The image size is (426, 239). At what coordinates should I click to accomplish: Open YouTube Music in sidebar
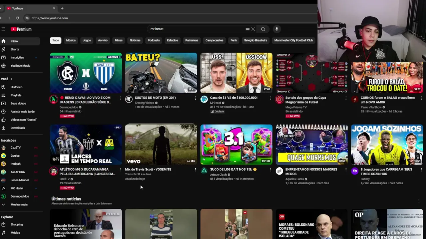(20, 66)
